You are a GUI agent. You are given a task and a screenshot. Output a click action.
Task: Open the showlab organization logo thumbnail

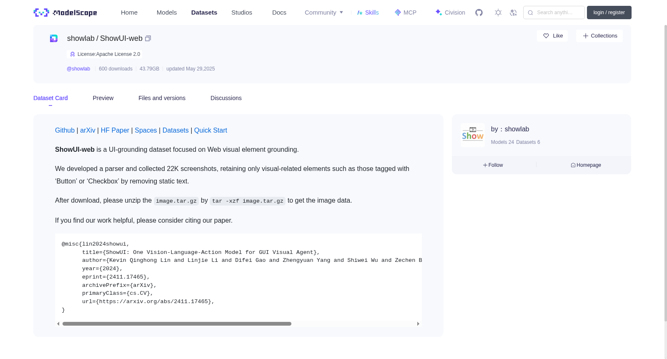pos(473,135)
